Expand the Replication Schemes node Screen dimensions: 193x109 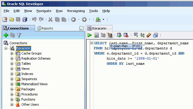(x=12, y=58)
